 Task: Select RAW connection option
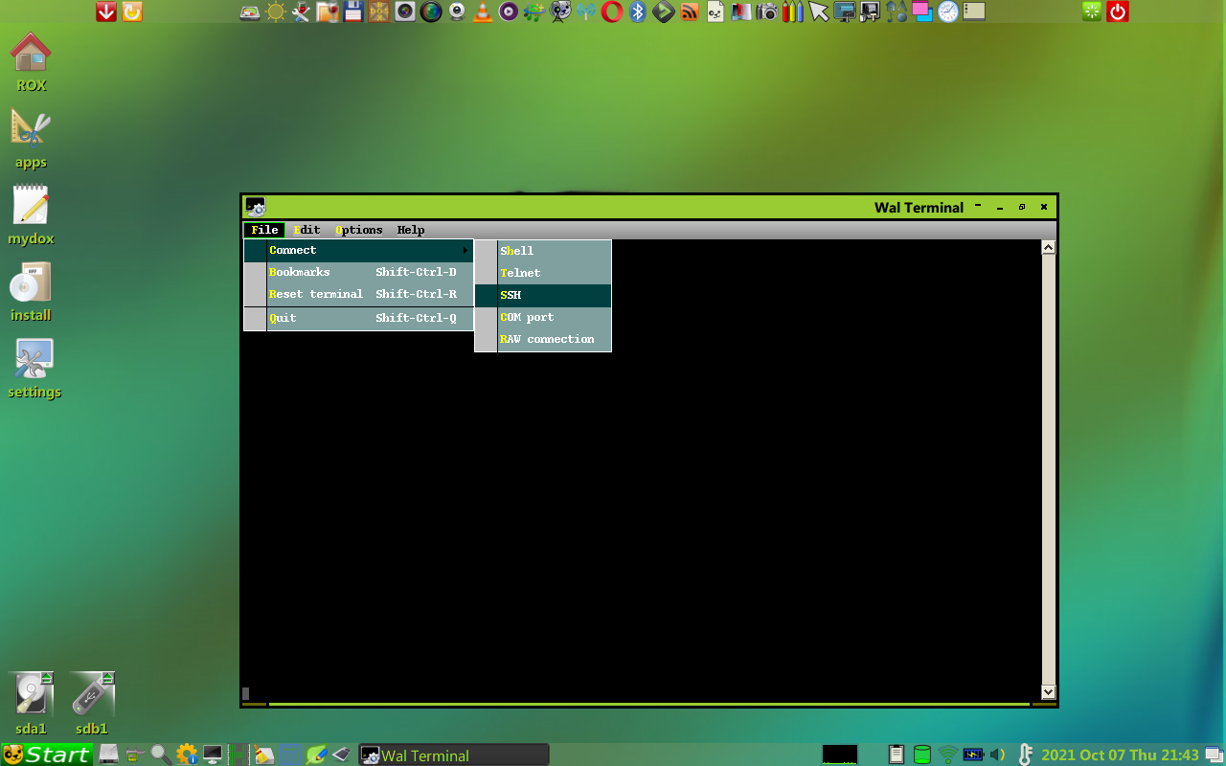pyautogui.click(x=543, y=339)
